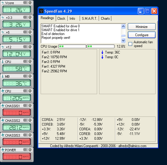
Task: Close the CHASSIS1 fan gadget
Action: pos(30,105)
